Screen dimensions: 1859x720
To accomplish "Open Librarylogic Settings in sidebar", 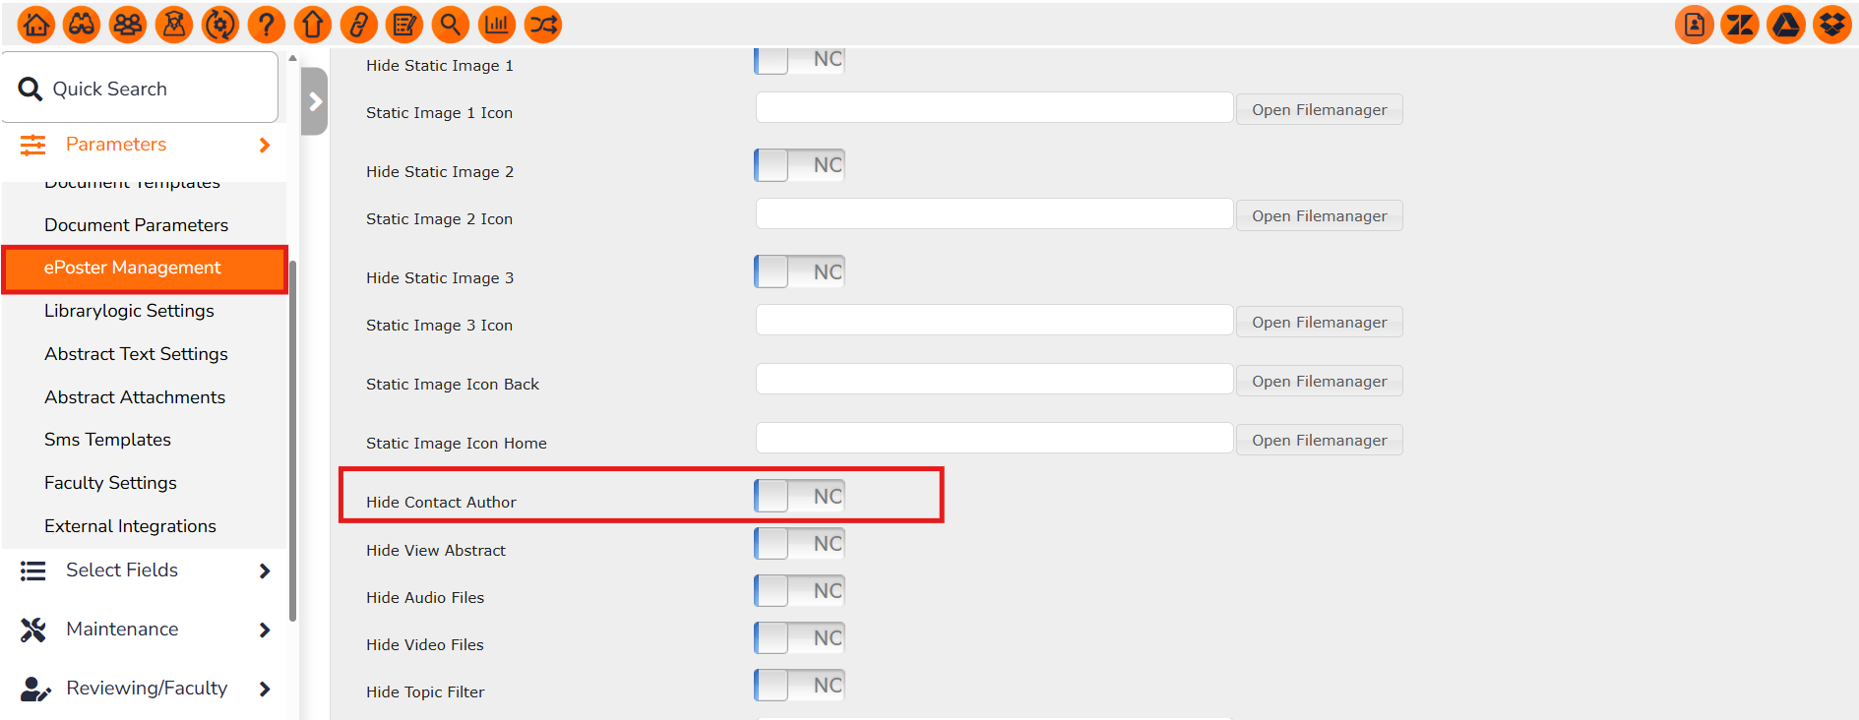I will 129,311.
